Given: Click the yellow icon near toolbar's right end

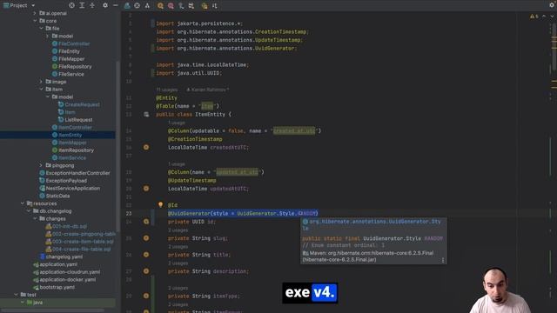Looking at the screenshot, I should 205,6.
